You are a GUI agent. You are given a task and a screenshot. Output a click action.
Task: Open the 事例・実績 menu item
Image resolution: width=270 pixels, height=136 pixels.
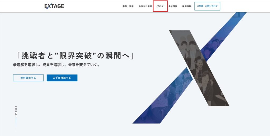tap(128, 6)
